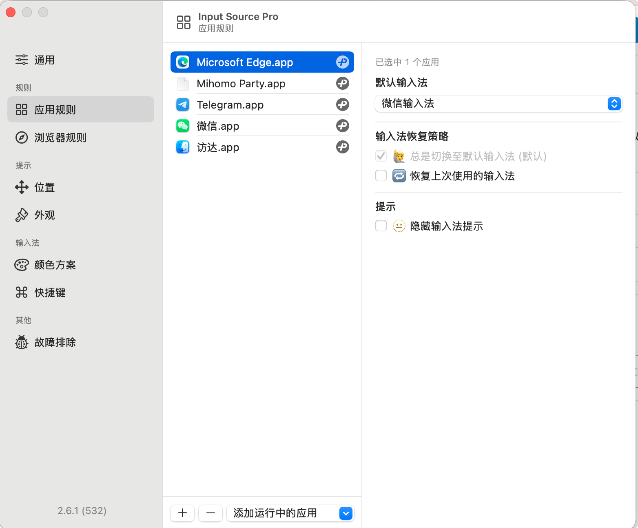Click the plus icon to add app
The image size is (638, 528).
pyautogui.click(x=182, y=513)
